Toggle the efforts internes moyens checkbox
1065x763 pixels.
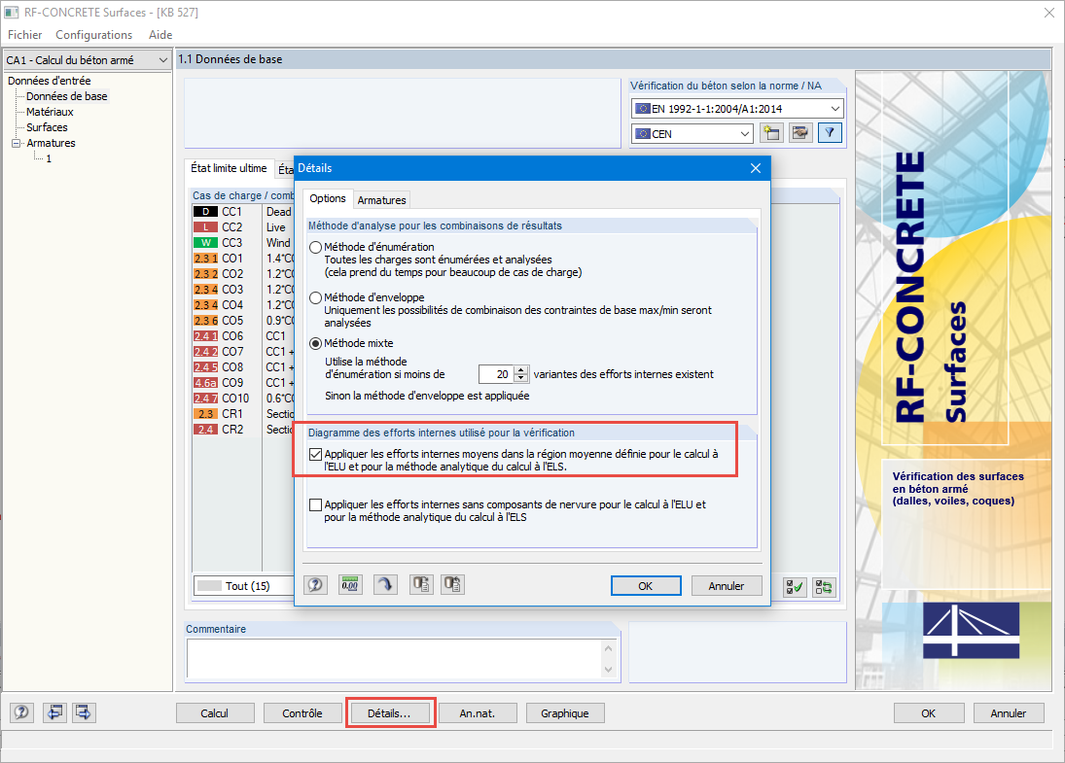315,454
